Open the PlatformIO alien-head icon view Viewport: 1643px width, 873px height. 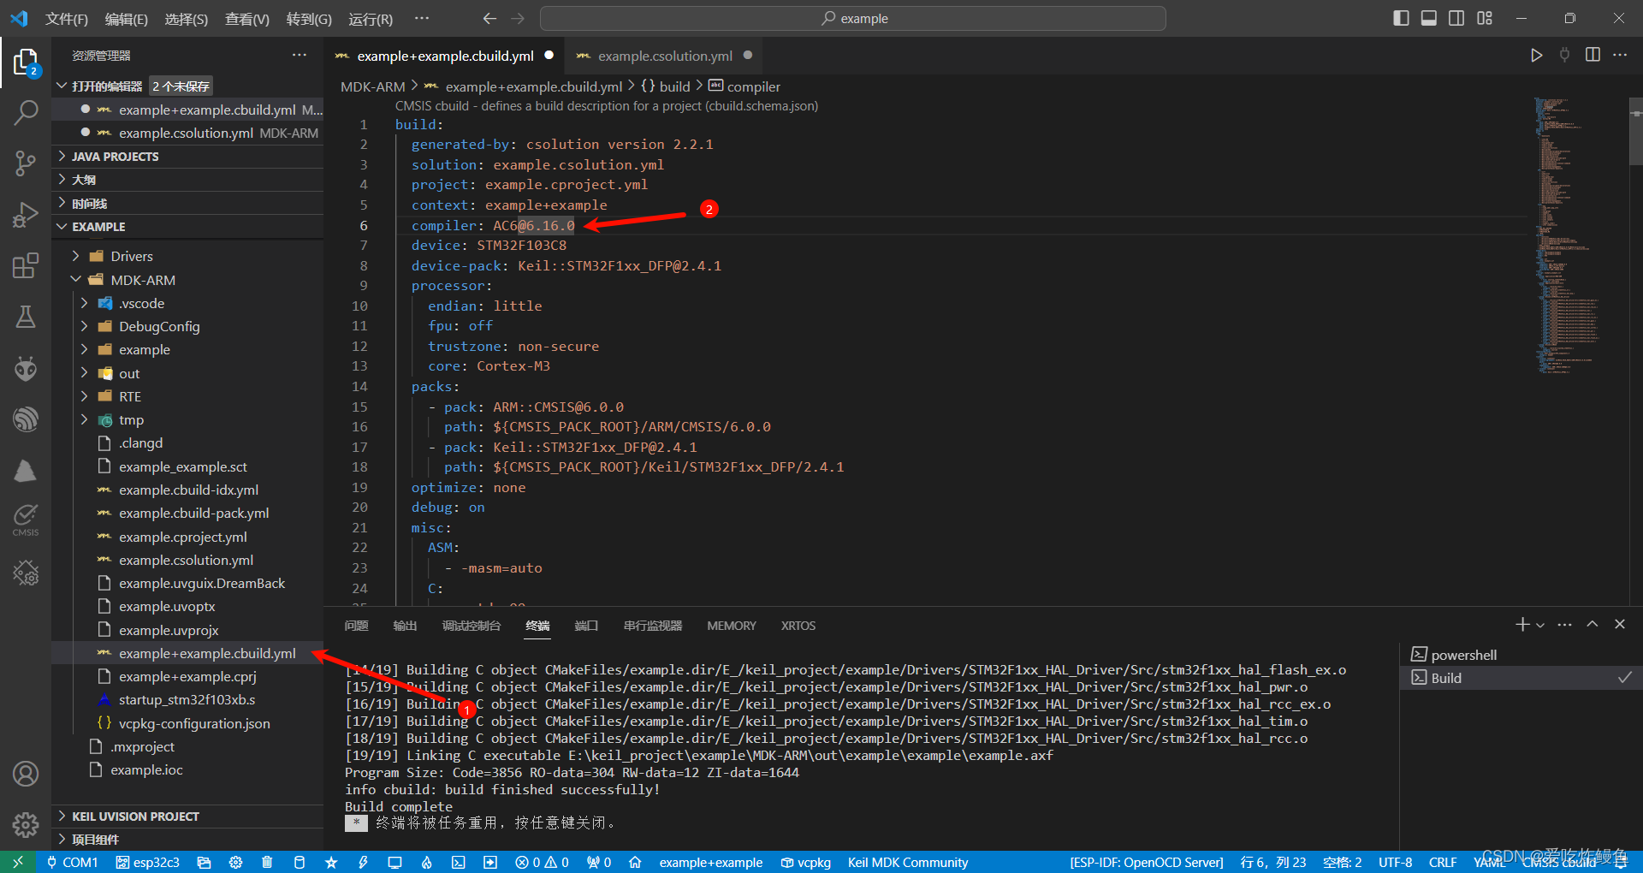pyautogui.click(x=26, y=368)
